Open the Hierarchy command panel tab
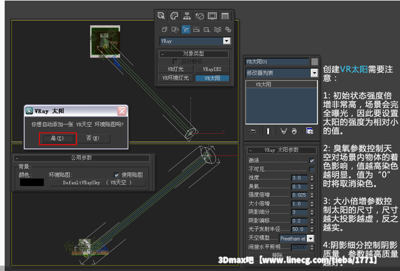Image resolution: width=400 pixels, height=271 pixels. (187, 16)
